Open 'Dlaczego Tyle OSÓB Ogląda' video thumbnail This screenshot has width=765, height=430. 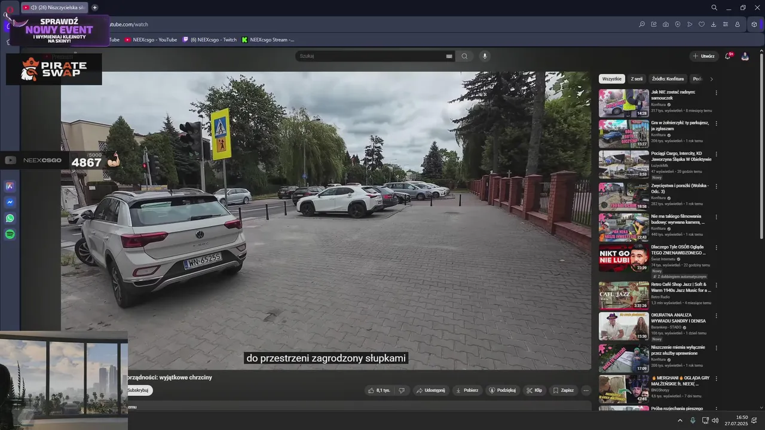(x=624, y=258)
